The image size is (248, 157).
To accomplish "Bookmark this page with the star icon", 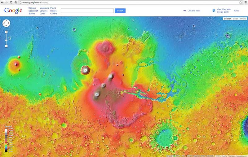I will [x=240, y=2].
